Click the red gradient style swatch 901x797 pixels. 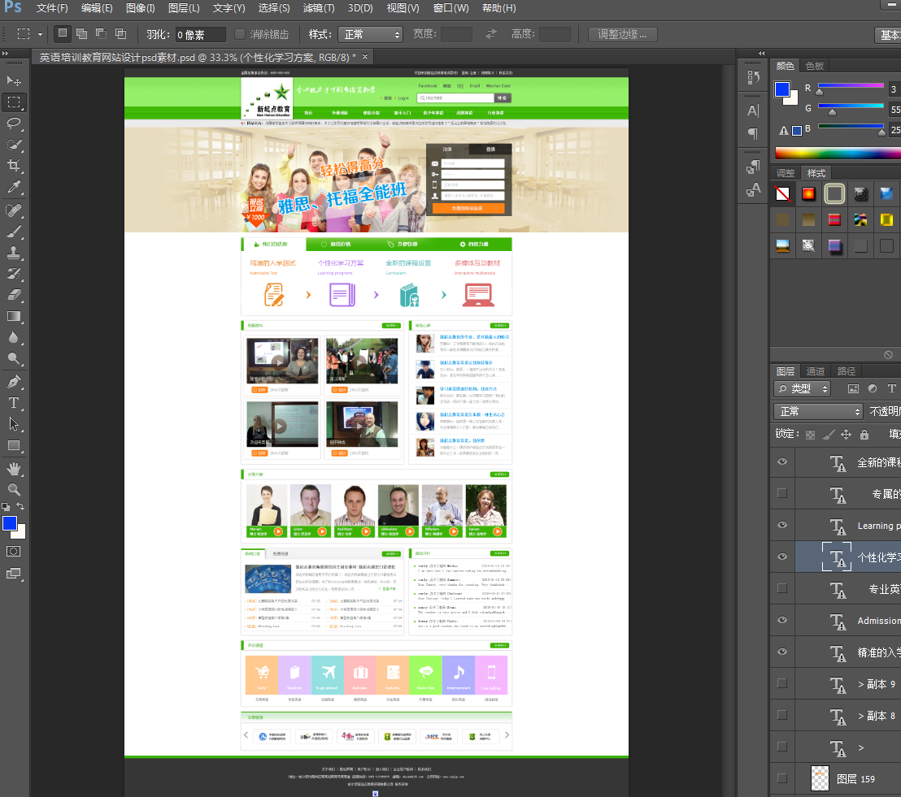tap(808, 193)
